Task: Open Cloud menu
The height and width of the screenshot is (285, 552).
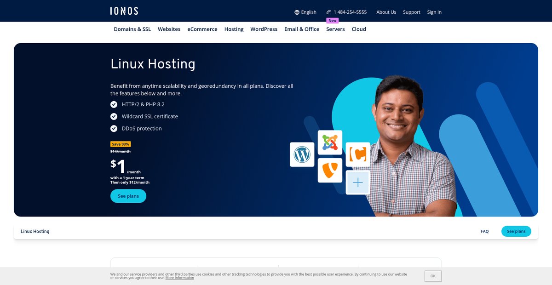Action: (359, 29)
